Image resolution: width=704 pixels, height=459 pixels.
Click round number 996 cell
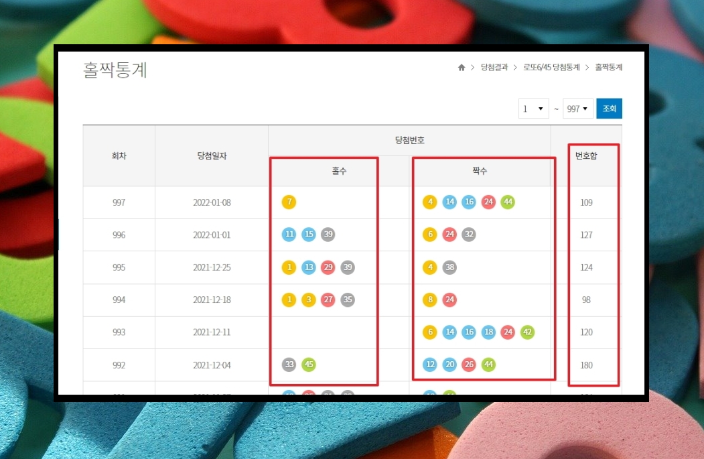(x=119, y=235)
